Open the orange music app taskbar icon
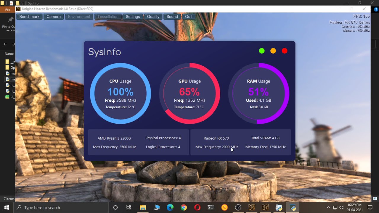Image resolution: width=379 pixels, height=213 pixels. [x=224, y=207]
